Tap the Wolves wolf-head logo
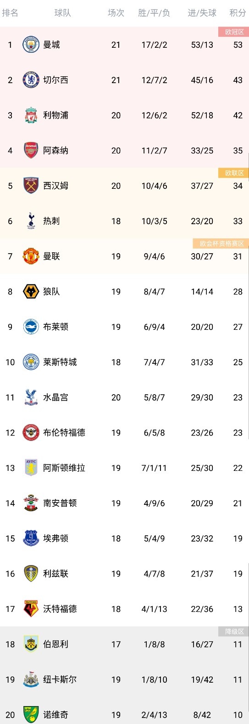 31,291
